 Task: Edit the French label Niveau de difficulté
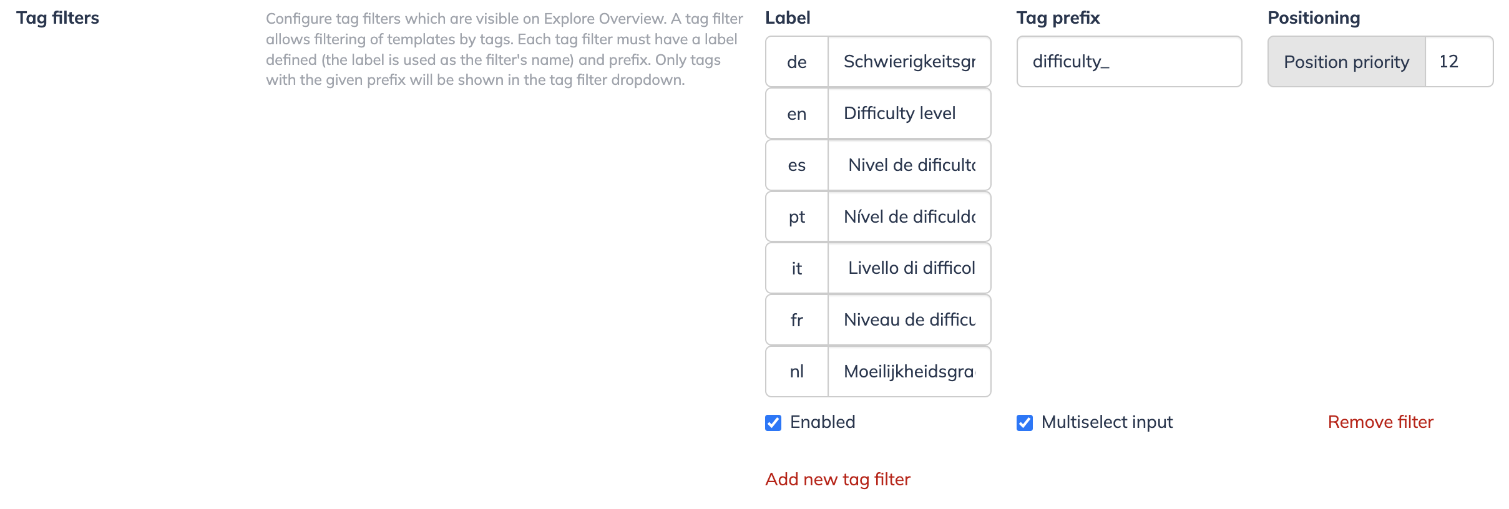pyautogui.click(x=909, y=320)
